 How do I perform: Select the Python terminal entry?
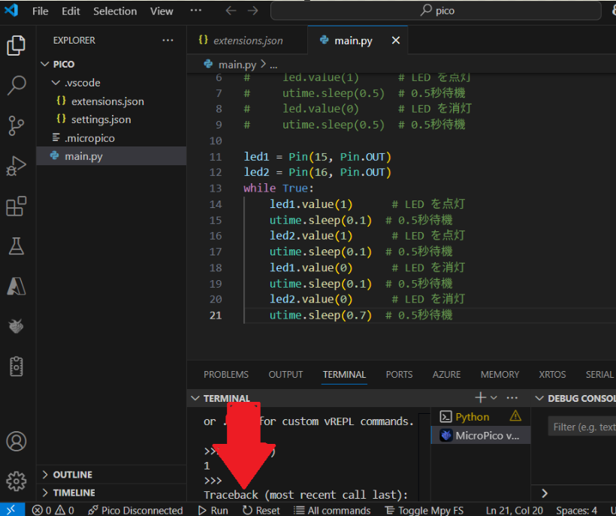click(481, 416)
